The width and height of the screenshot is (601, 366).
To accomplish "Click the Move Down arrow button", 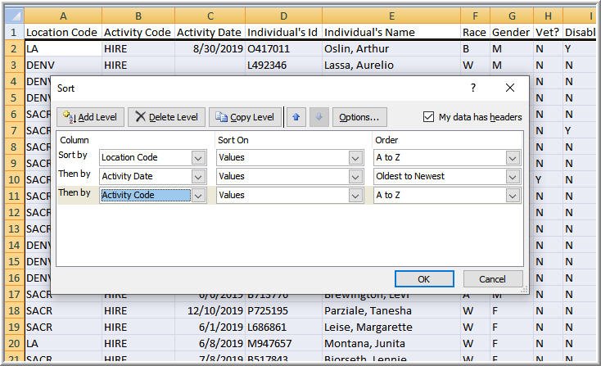I will click(x=319, y=117).
